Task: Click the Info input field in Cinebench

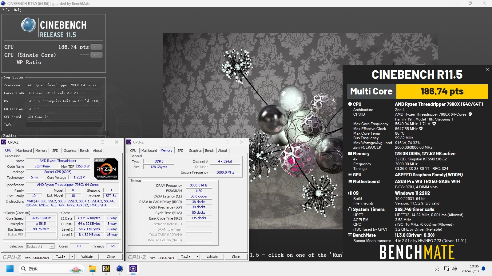Action: 64,125
